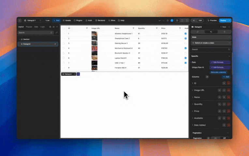Screen dimensions: 249x156
Task: Move the Image URL column up
Action: tap(219, 90)
